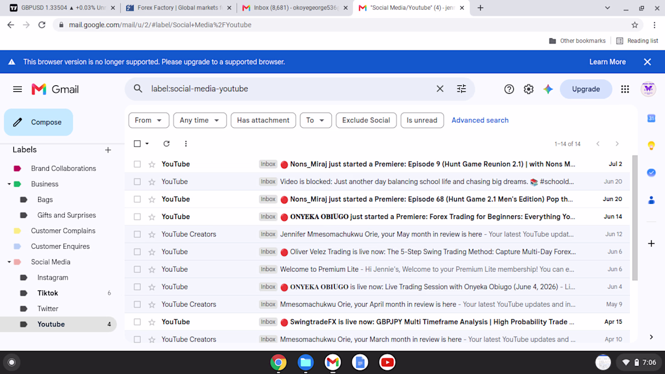Reload the browser page

[42, 25]
